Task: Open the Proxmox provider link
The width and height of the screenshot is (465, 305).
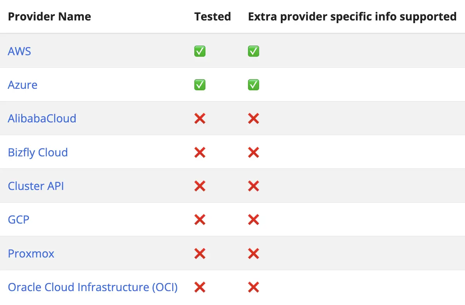Action: pyautogui.click(x=31, y=253)
